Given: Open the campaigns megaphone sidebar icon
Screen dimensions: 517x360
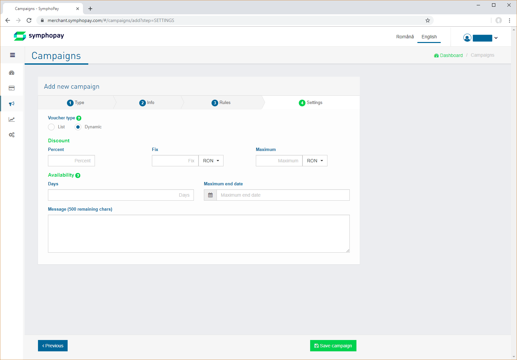Looking at the screenshot, I should (12, 104).
